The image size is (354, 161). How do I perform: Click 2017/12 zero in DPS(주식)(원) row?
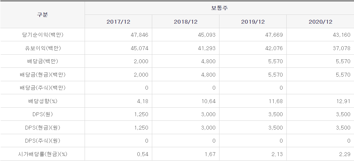[x=147, y=141]
